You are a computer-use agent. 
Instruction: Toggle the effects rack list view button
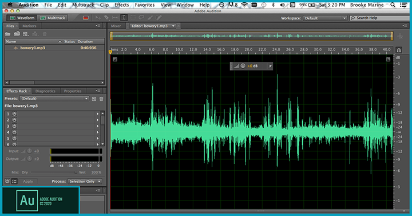[14, 181]
